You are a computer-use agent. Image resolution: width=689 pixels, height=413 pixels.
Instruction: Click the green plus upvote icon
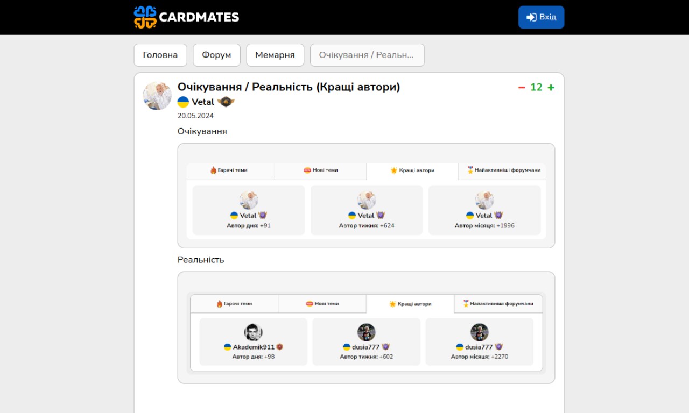[x=551, y=88]
